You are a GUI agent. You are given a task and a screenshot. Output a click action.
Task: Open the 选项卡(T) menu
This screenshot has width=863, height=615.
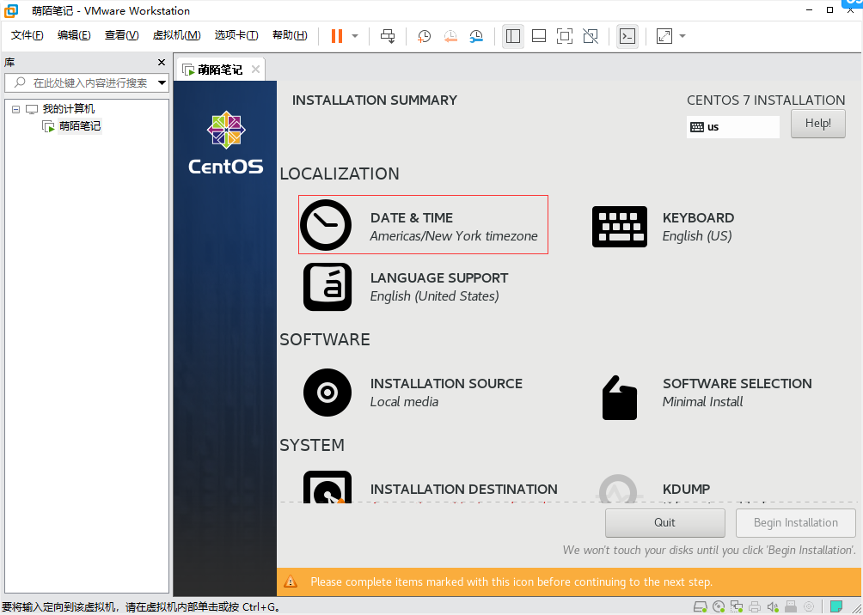point(236,35)
